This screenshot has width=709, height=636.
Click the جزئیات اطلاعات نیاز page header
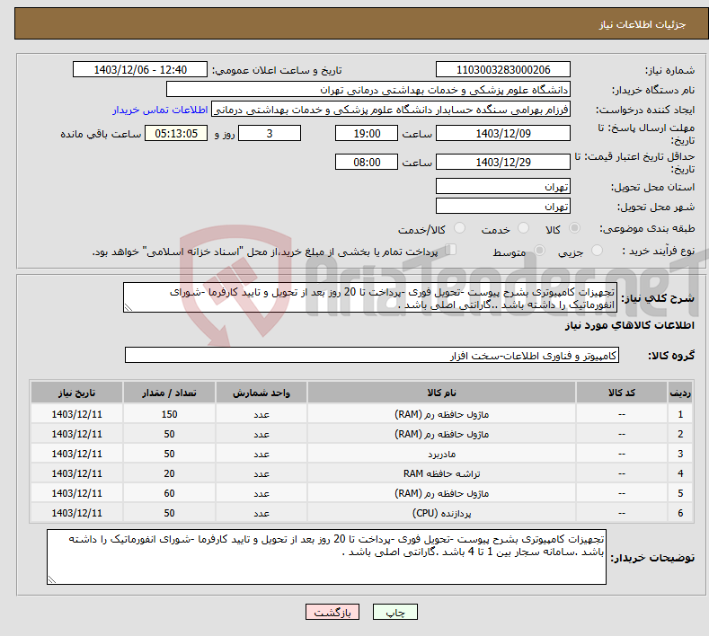643,24
